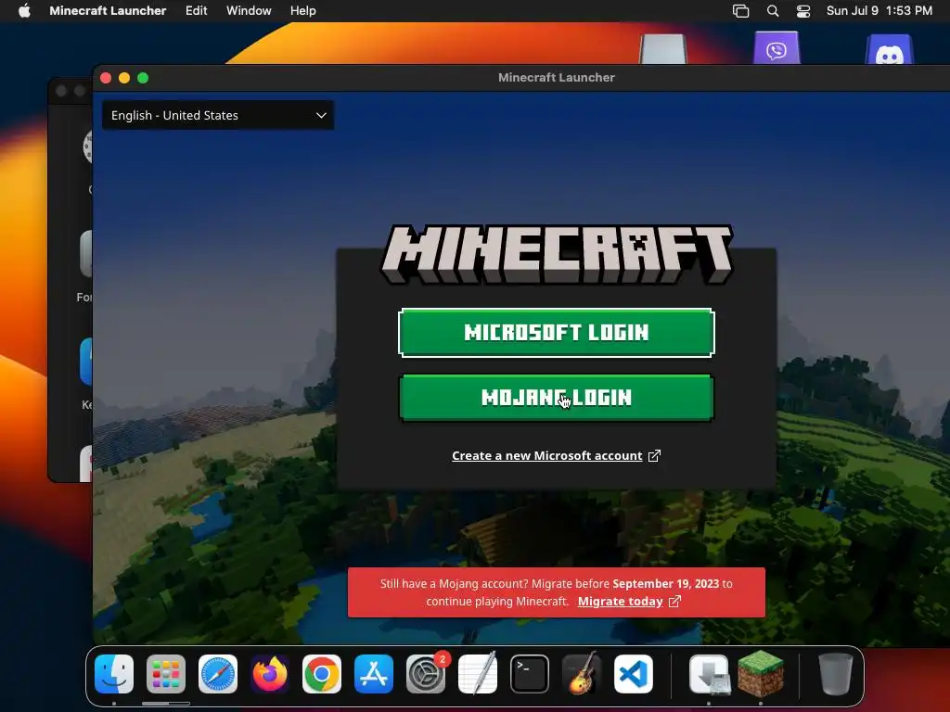Open Control Center in menu bar

(803, 11)
